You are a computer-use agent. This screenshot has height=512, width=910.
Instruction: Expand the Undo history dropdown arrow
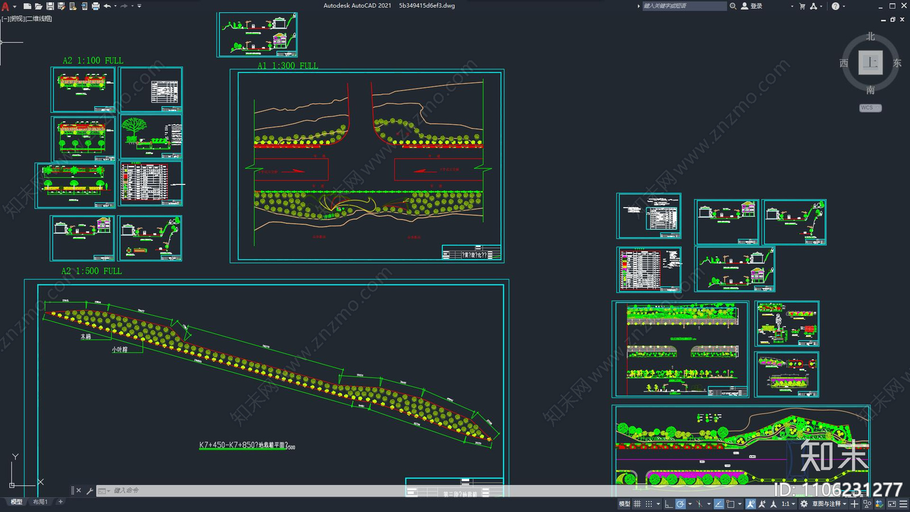[115, 6]
